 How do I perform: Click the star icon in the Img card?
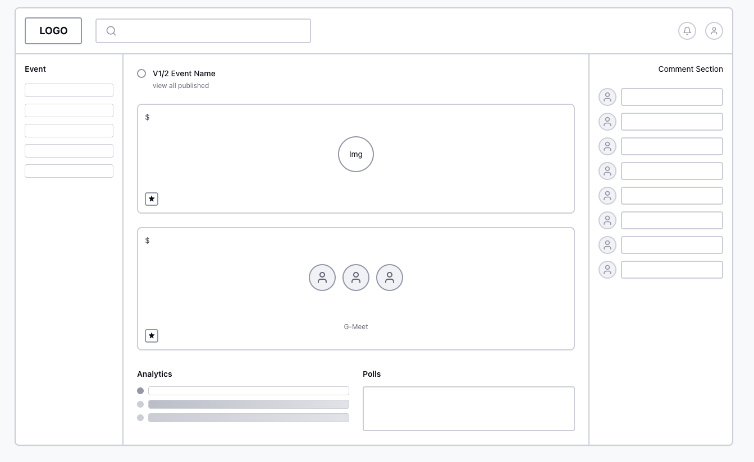tap(152, 199)
